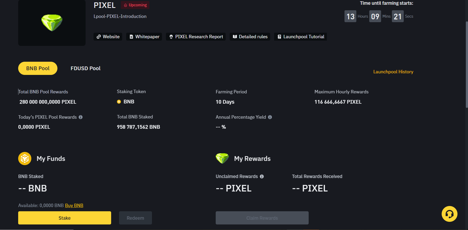Click the BNB coin icon under Staking Token
This screenshot has width=468, height=230.
(x=119, y=102)
